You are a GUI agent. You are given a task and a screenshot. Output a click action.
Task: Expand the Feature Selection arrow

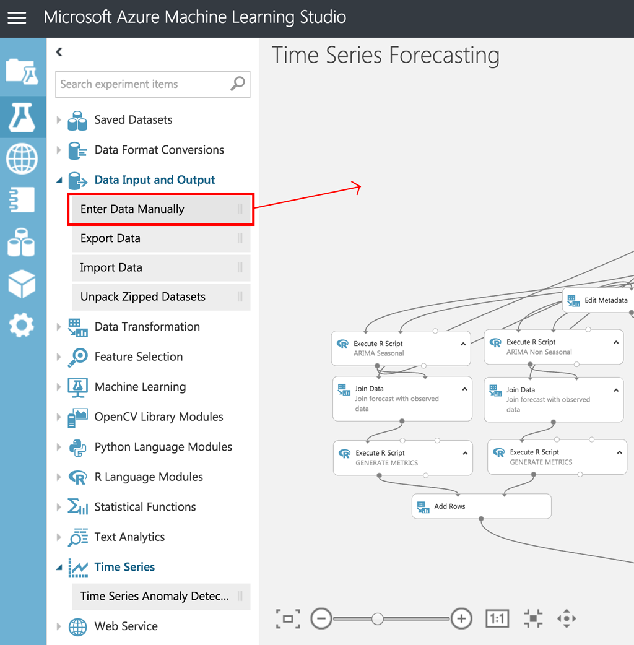pyautogui.click(x=59, y=357)
